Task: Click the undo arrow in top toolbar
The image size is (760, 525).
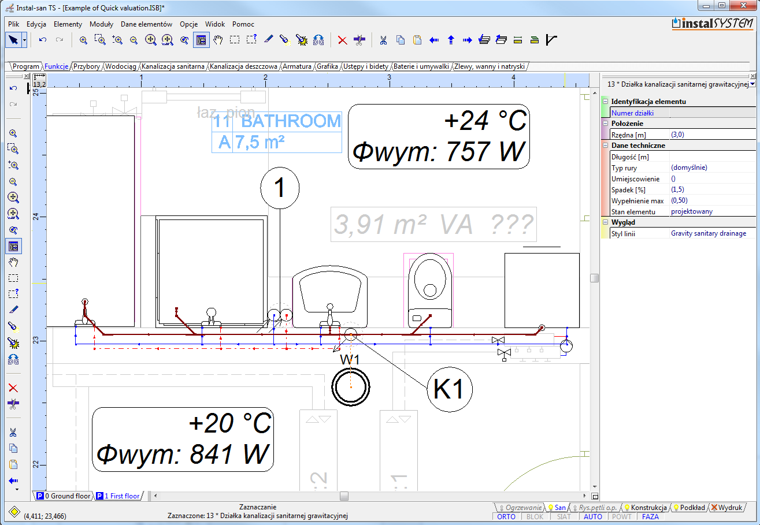Action: click(42, 40)
